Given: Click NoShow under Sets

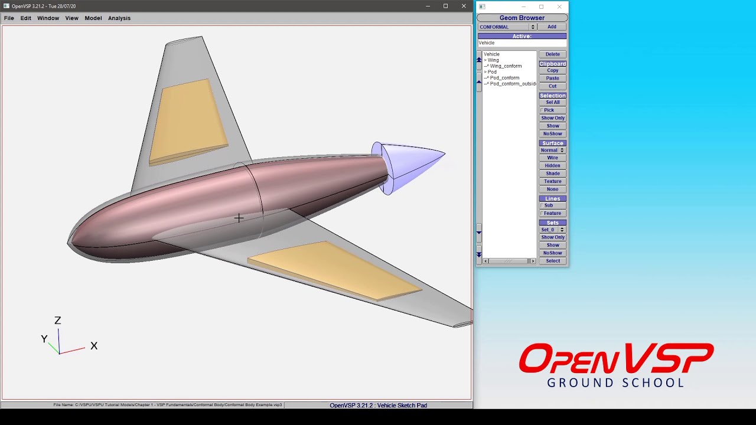Looking at the screenshot, I should [x=553, y=253].
